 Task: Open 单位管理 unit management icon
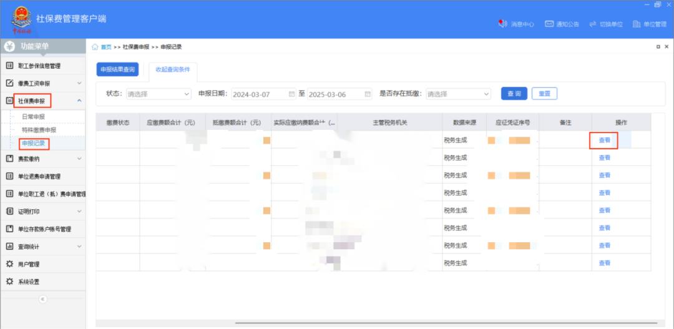click(637, 24)
